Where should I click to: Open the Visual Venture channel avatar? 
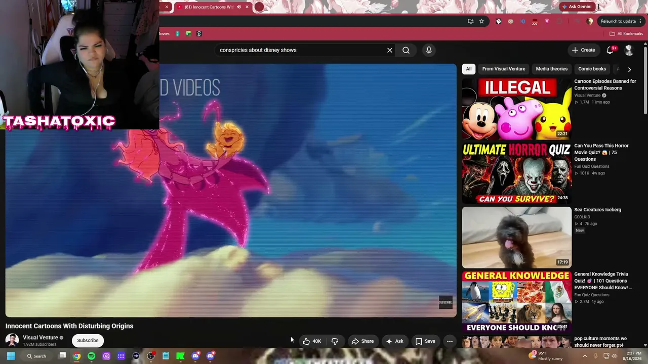pyautogui.click(x=12, y=340)
